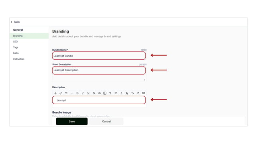This screenshot has width=257, height=144.
Task: Click the Short Description character counter
Action: [x=143, y=64]
